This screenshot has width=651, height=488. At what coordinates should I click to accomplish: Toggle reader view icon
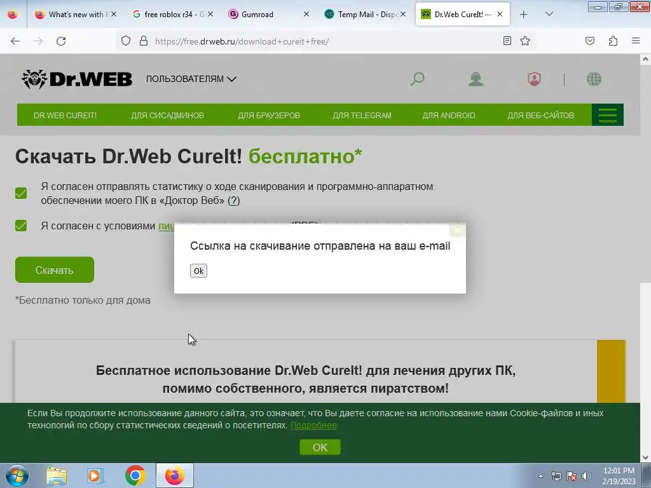pos(507,41)
